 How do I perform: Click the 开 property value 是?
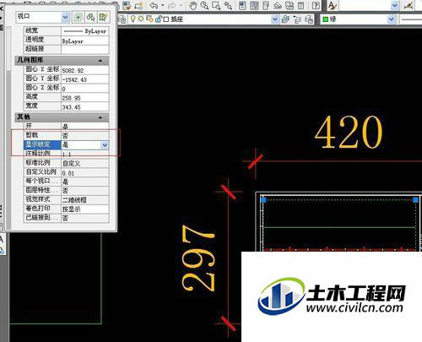click(x=85, y=127)
